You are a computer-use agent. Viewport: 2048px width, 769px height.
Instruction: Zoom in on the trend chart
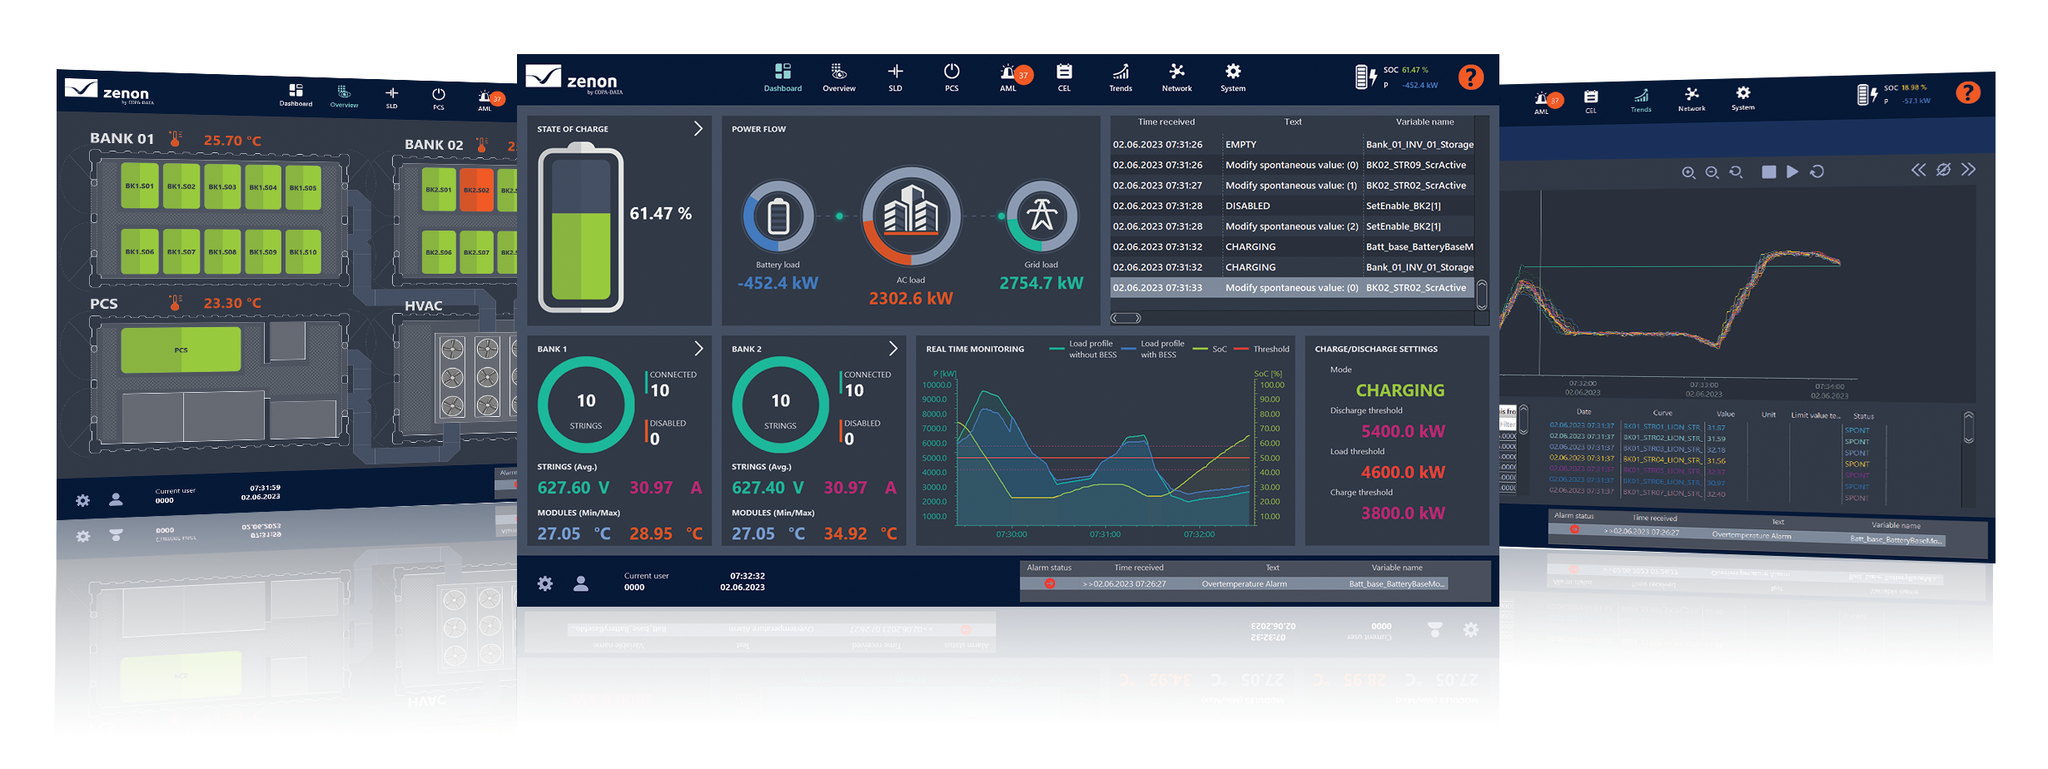tap(1688, 172)
